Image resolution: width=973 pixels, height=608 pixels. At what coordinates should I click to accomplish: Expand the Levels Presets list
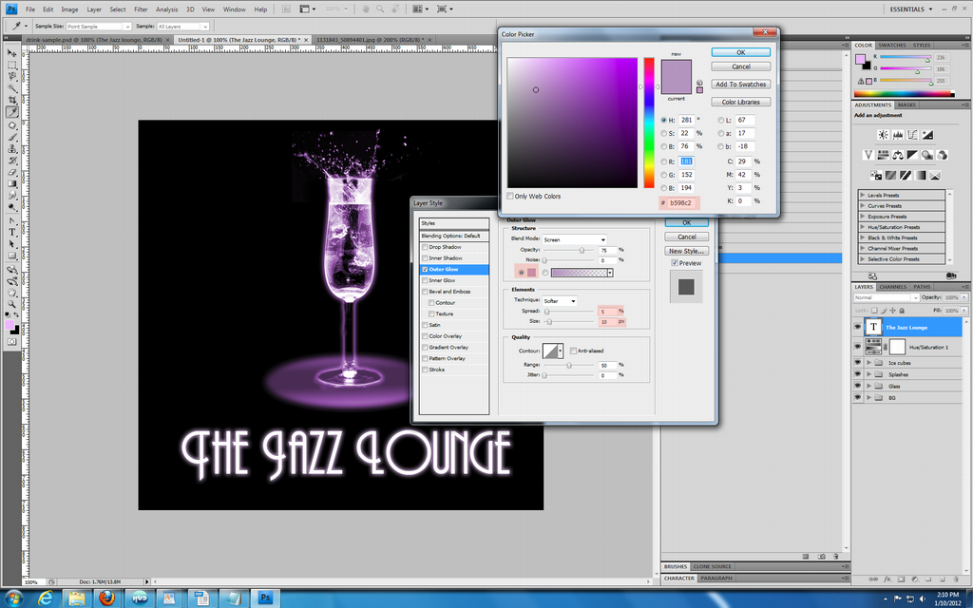(863, 195)
